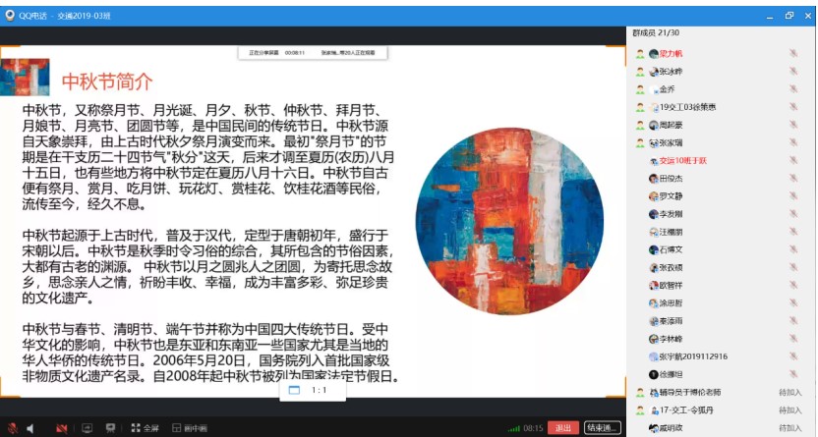The width and height of the screenshot is (818, 437).
Task: Click the green person icon beside 金乔
Action: pos(640,89)
